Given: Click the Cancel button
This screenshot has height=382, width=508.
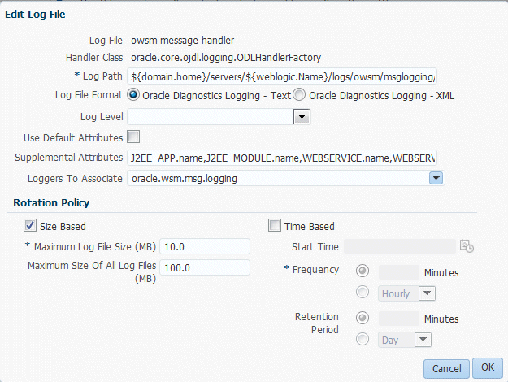Looking at the screenshot, I should [446, 369].
